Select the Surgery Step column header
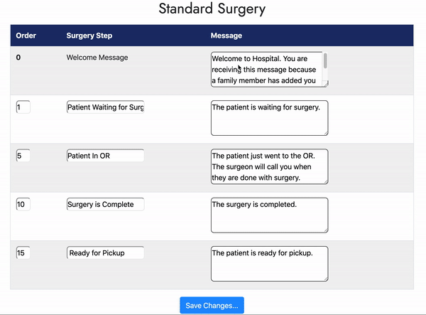426x315 pixels. (x=89, y=36)
